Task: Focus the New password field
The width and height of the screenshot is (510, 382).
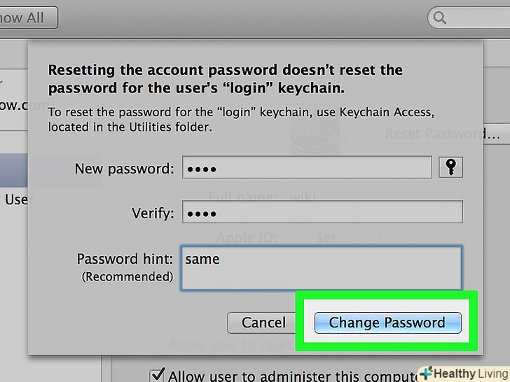Action: tap(307, 168)
